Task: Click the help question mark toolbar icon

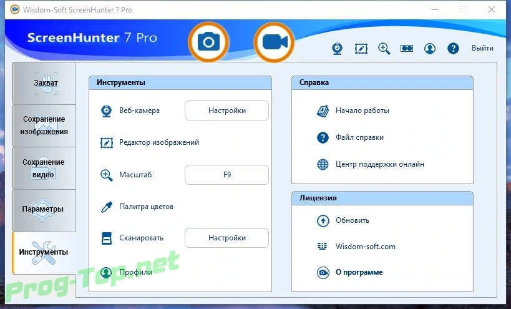Action: click(x=453, y=49)
